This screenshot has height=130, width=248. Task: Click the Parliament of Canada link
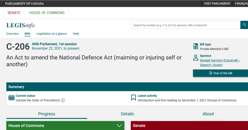24,4
